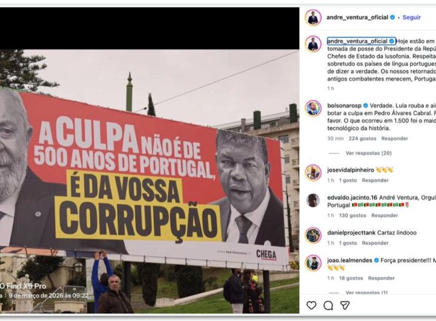Open joao.lealmendes profile avatar
Screen dimensions: 436x321
[x=313, y=263]
